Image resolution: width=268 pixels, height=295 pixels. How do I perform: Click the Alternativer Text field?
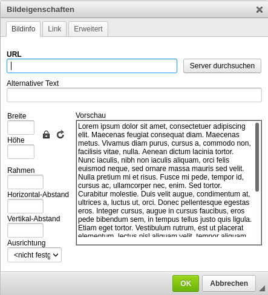(x=134, y=95)
